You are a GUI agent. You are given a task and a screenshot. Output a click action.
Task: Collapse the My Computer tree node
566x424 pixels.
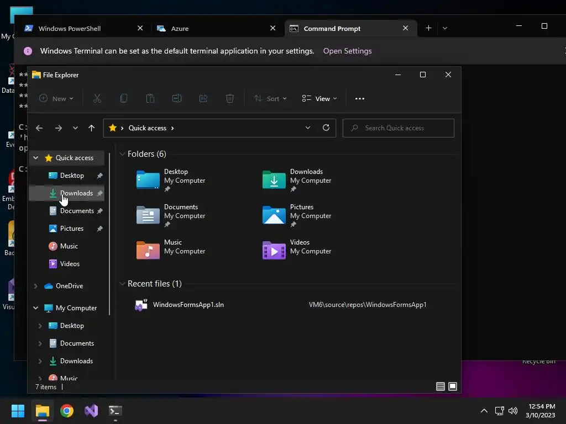pyautogui.click(x=36, y=308)
